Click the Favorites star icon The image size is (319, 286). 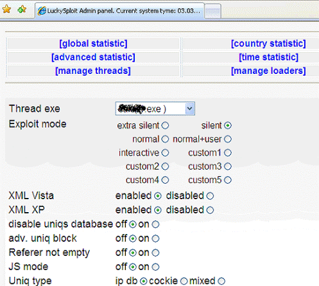pos(6,9)
